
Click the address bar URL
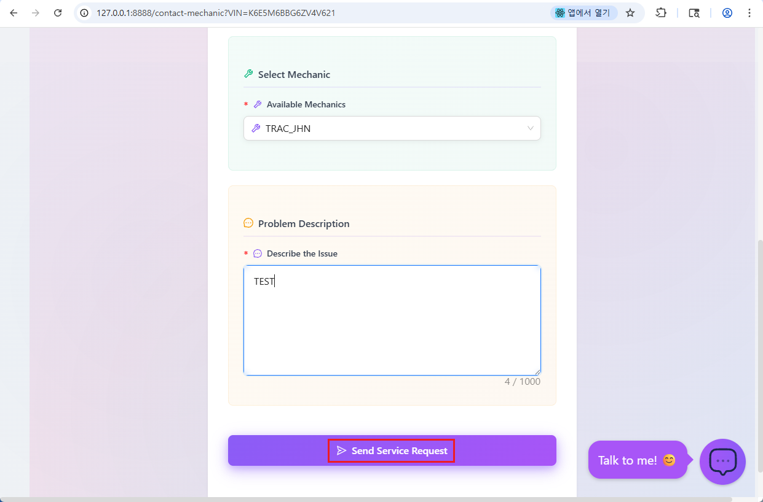[x=216, y=13]
